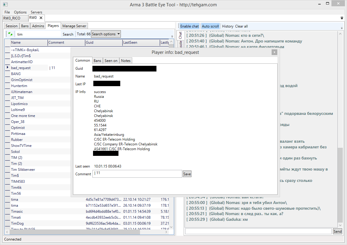Select player ShowTVTime

[21, 146]
